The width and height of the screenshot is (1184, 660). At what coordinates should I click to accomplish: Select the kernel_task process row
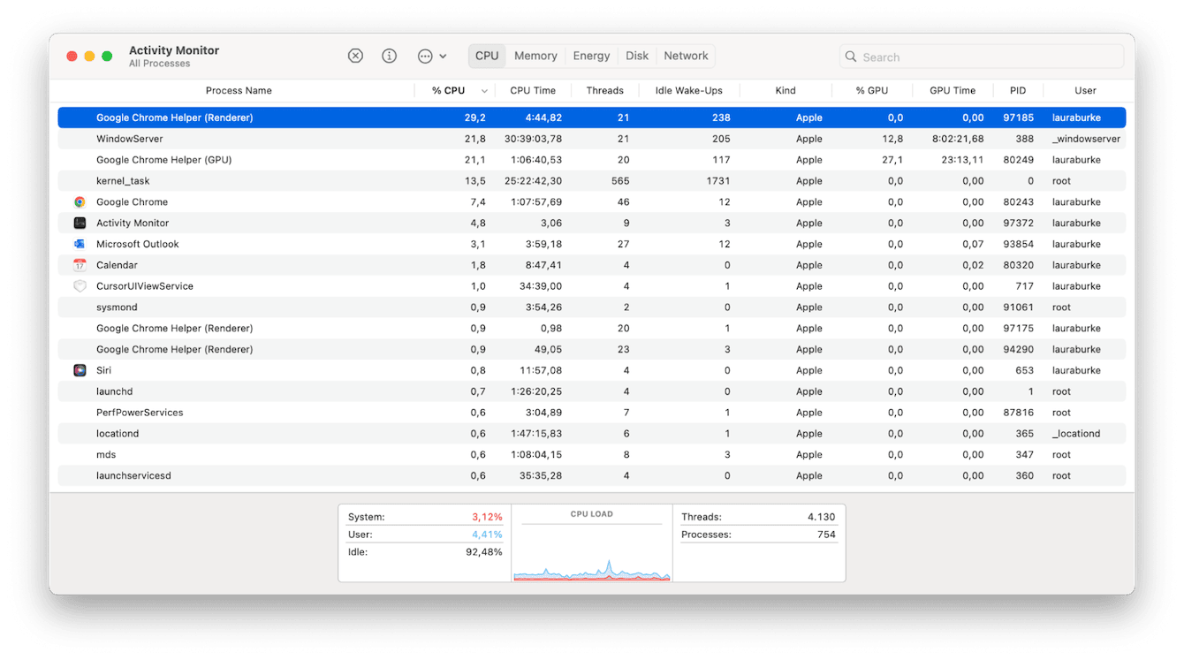point(353,180)
